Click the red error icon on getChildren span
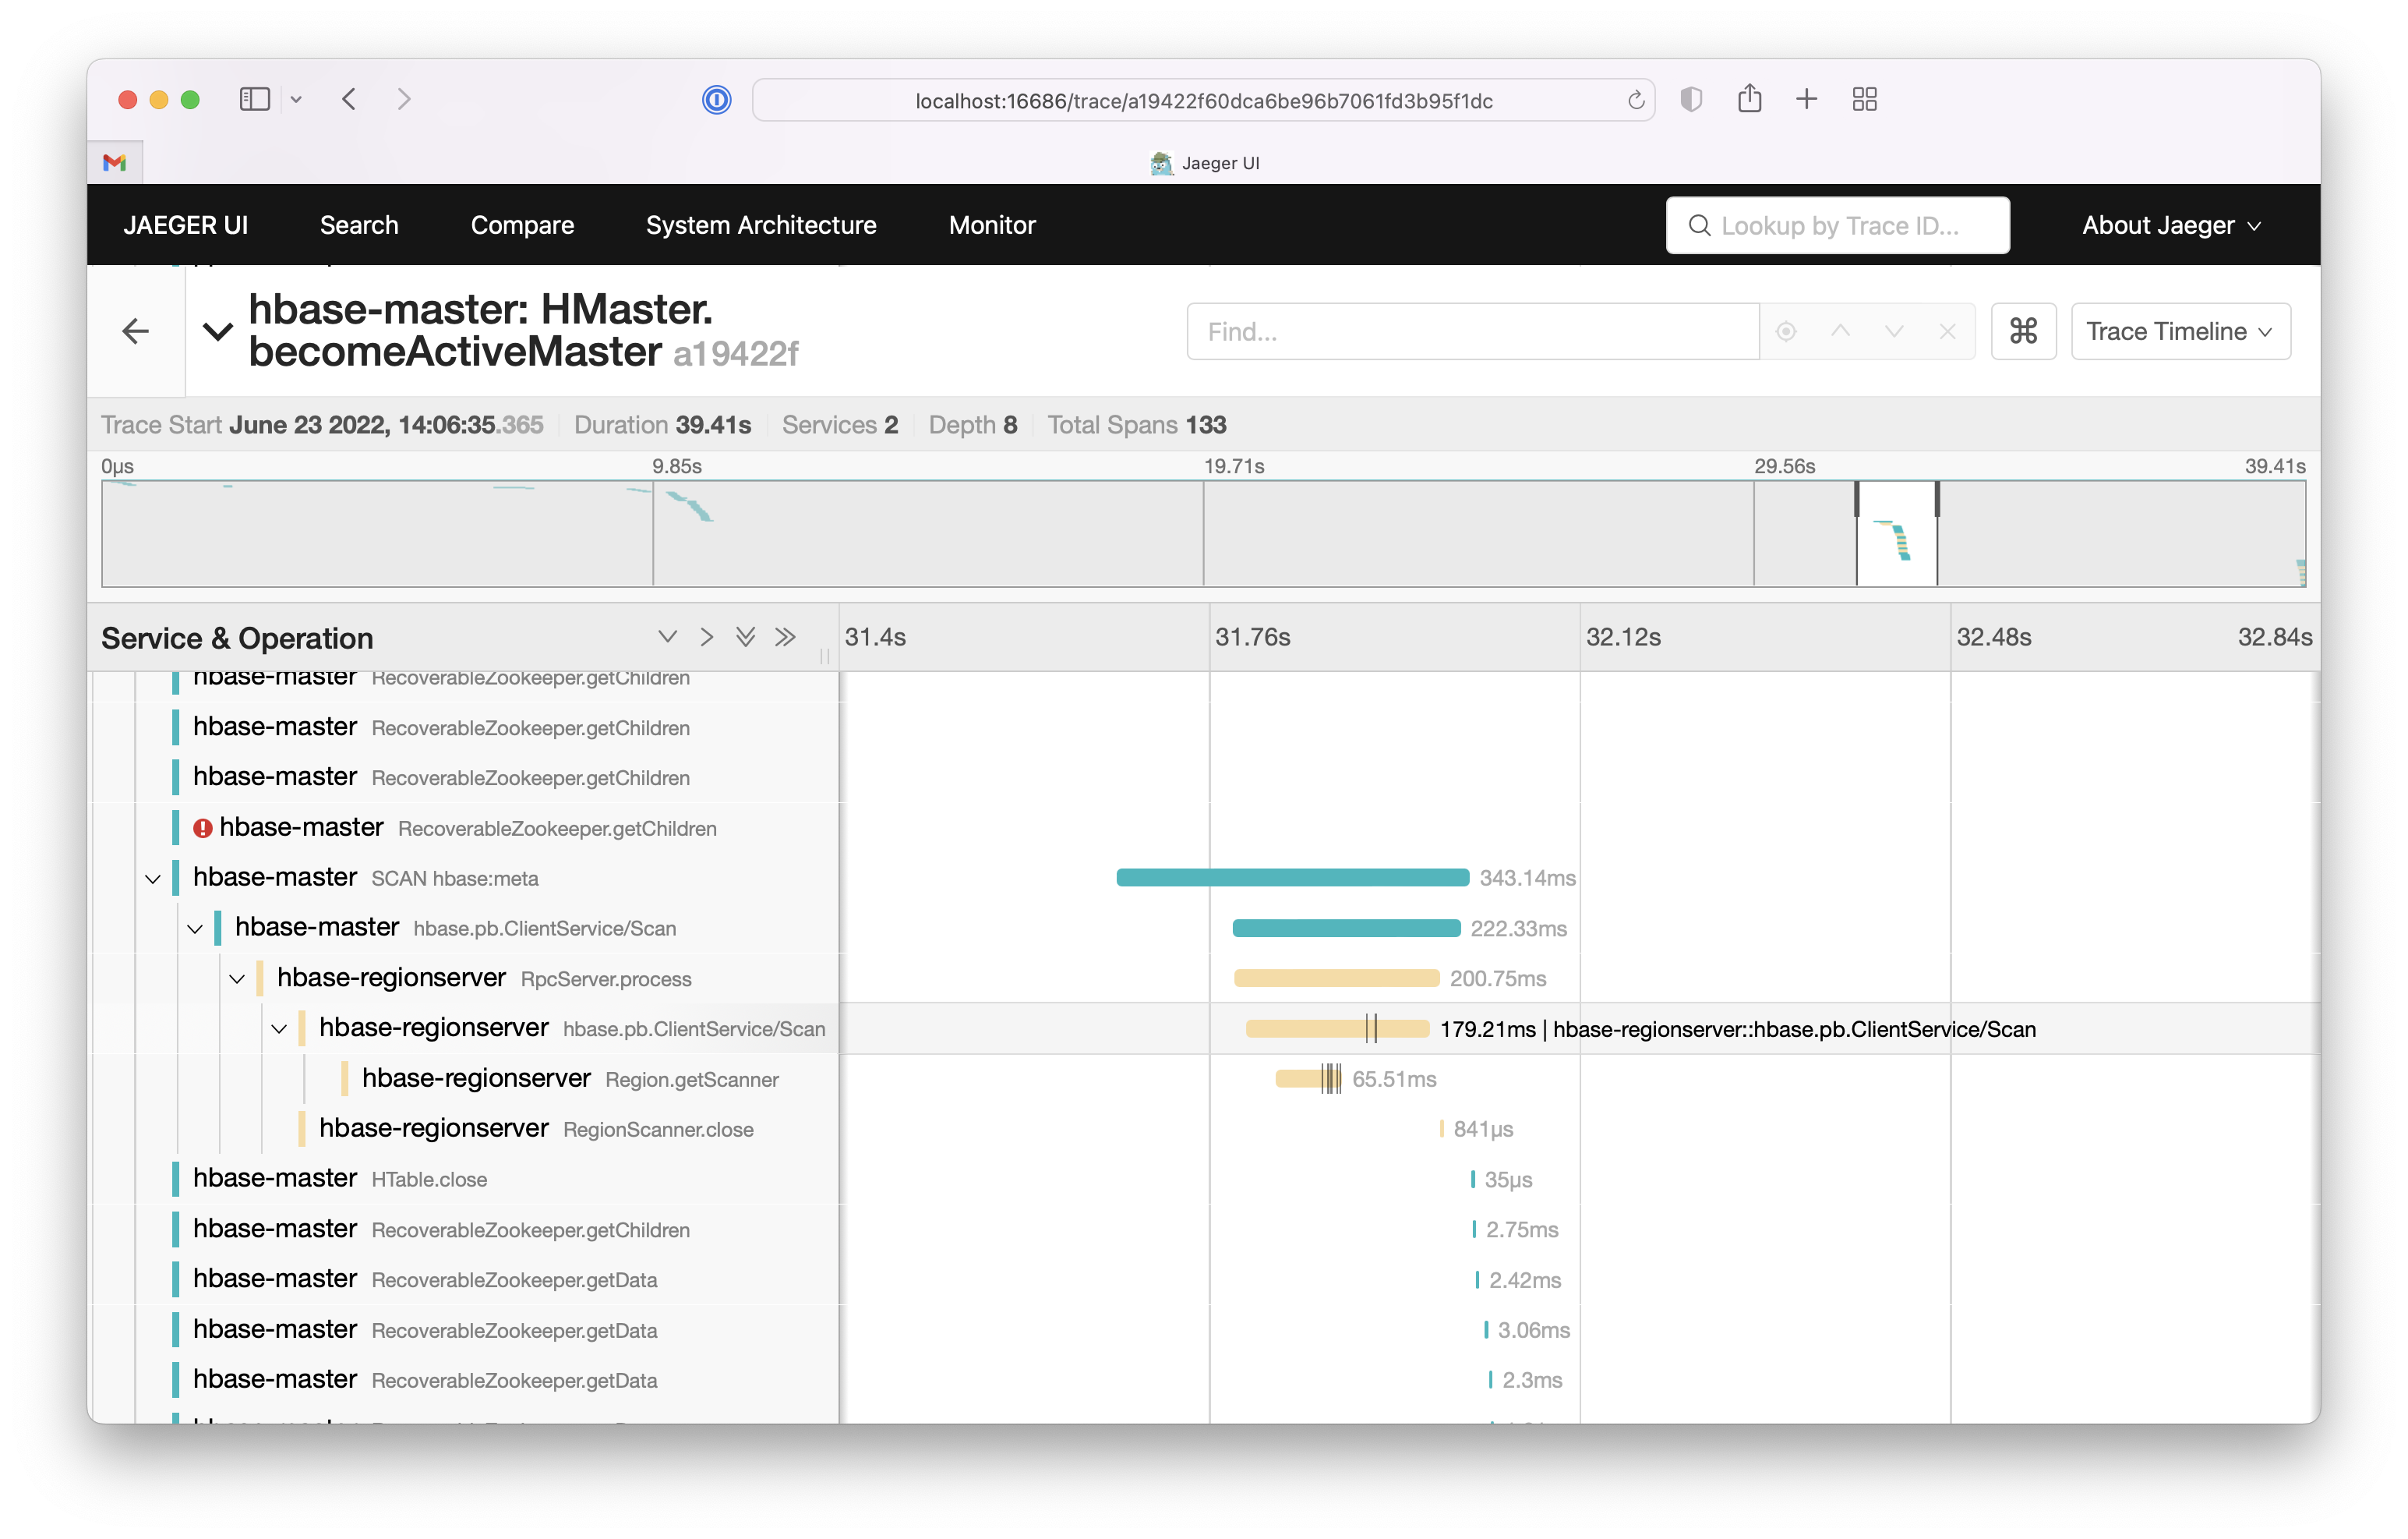2408x1539 pixels. pos(202,829)
